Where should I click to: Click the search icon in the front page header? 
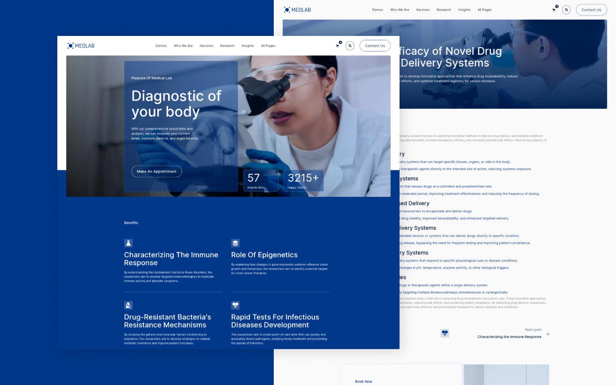coord(350,46)
